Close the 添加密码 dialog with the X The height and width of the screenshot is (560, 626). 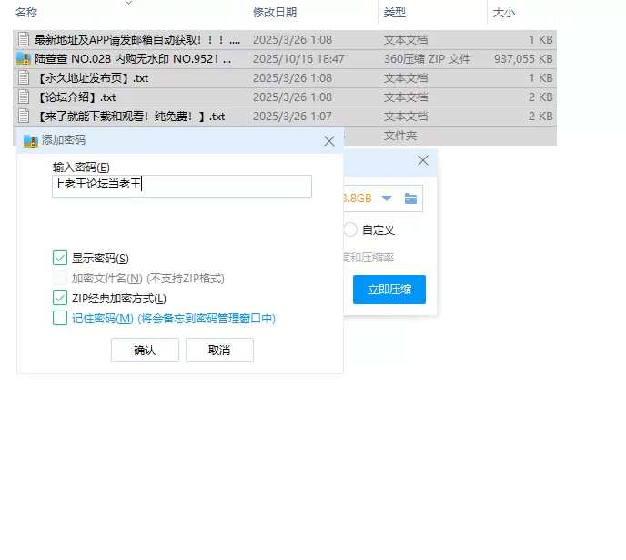329,141
